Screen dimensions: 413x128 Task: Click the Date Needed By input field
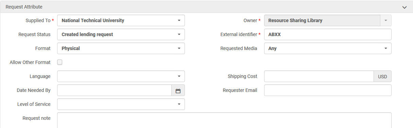[x=114, y=90]
